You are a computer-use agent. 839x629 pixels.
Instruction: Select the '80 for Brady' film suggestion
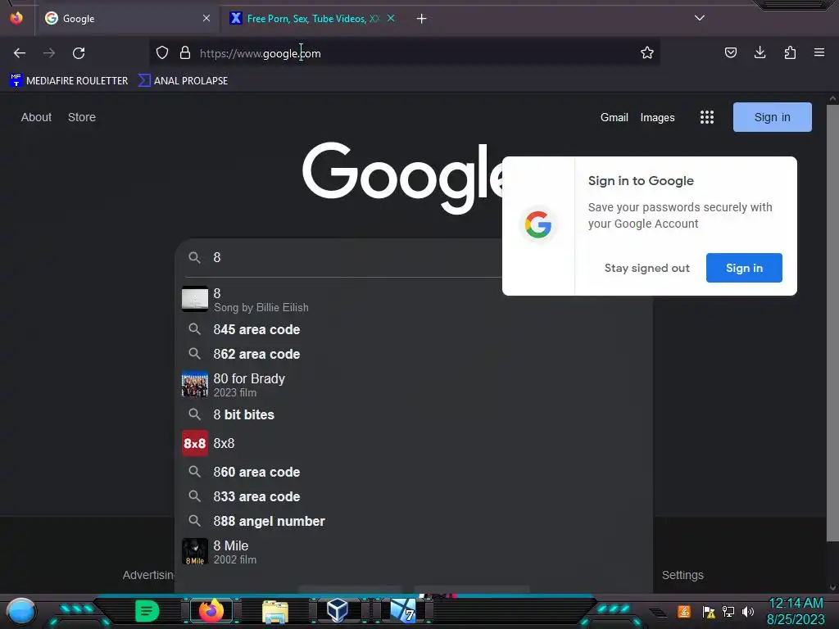click(413, 385)
